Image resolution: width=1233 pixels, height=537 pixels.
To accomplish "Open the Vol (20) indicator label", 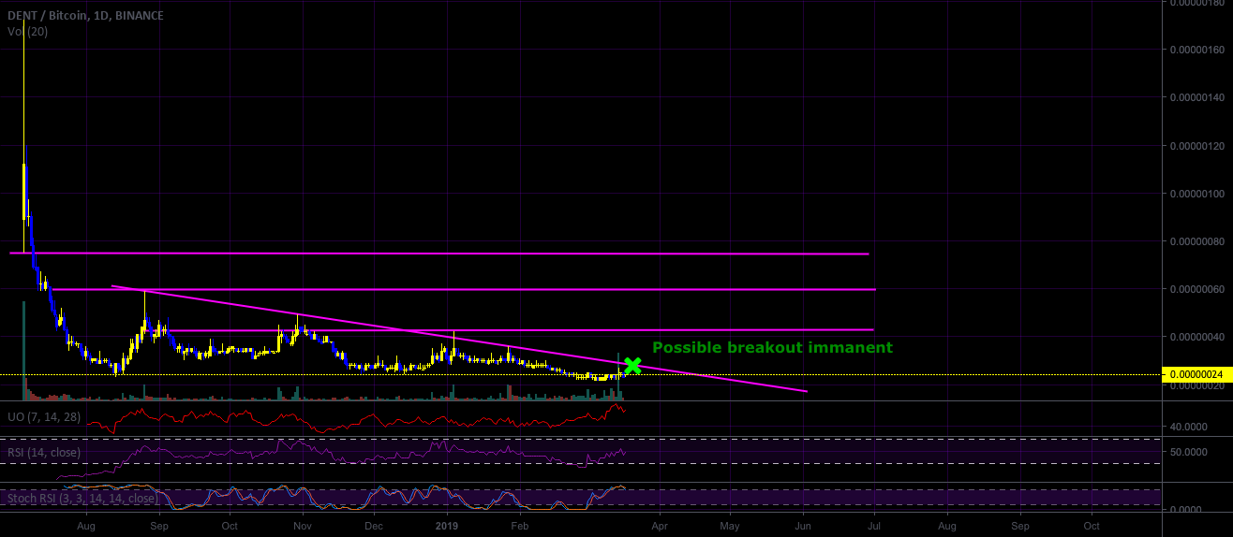I will coord(27,32).
